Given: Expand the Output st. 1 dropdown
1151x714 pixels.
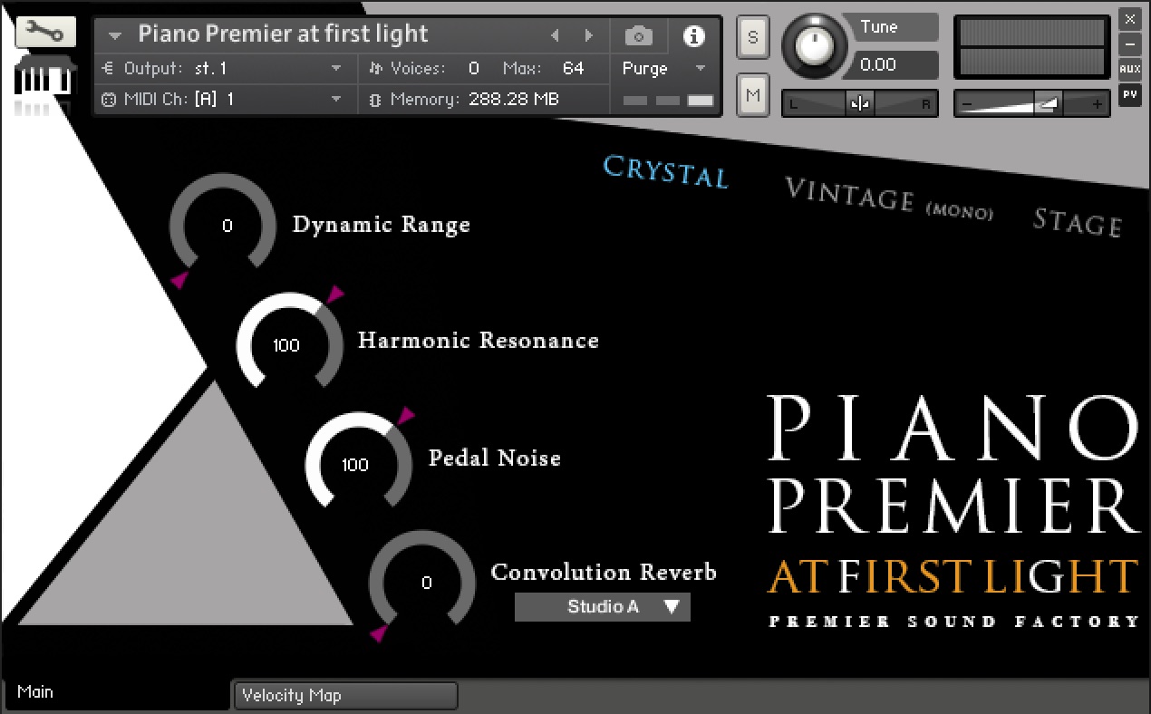Looking at the screenshot, I should (x=336, y=69).
